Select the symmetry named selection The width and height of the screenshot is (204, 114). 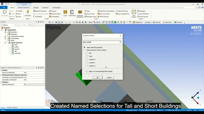tap(18, 53)
